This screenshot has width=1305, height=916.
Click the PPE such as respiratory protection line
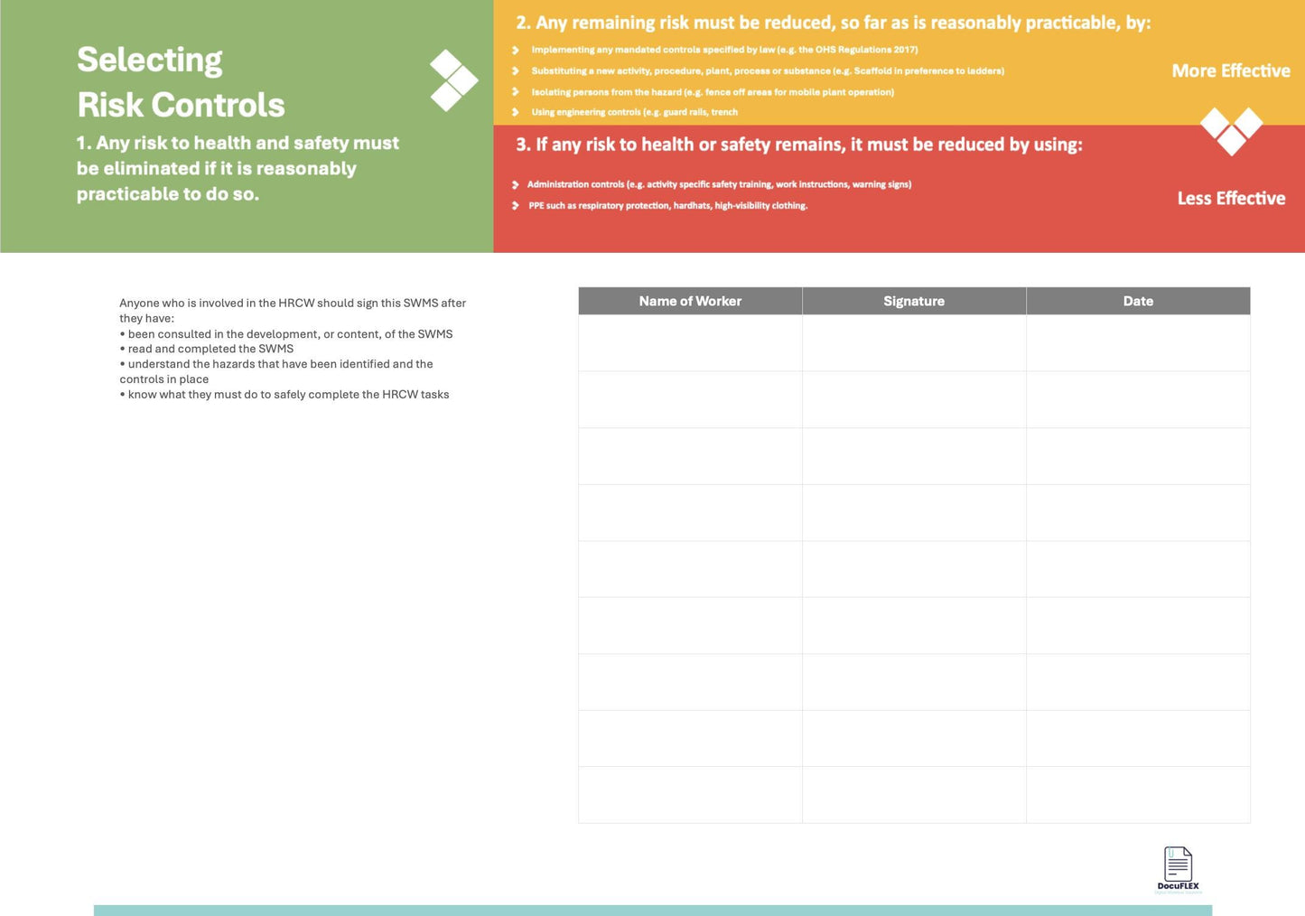668,206
